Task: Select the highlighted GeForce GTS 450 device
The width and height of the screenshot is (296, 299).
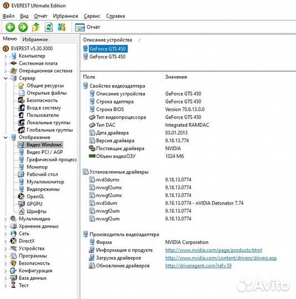Action: [105, 49]
